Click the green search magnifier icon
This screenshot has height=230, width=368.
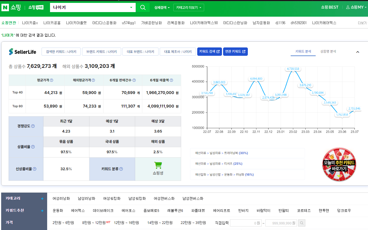(143, 7)
